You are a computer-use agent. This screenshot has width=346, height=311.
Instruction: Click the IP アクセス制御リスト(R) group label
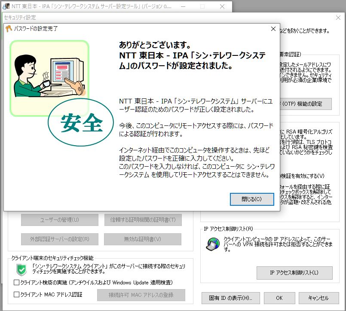(x=228, y=229)
